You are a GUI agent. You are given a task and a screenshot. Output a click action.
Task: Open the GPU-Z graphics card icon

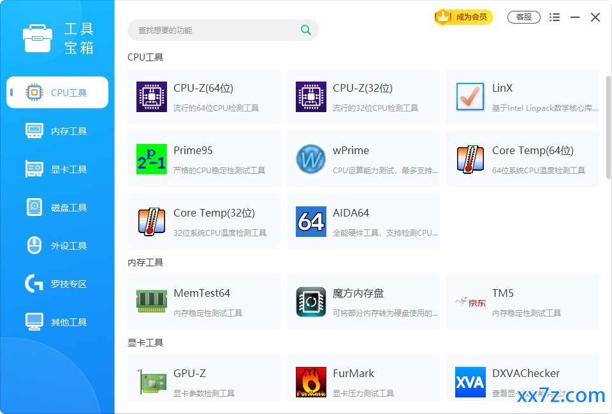152,382
